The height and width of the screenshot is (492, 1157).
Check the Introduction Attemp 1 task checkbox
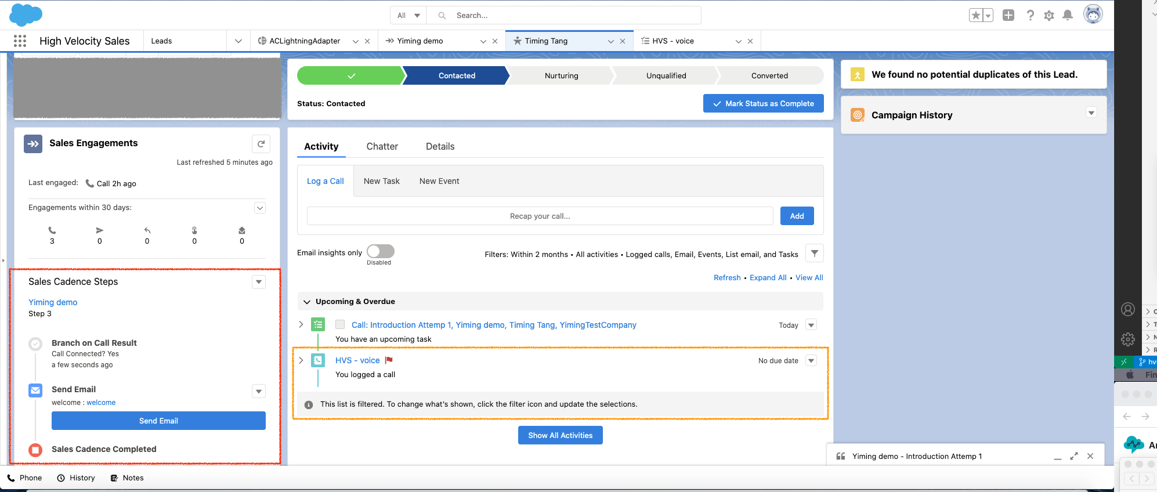[x=340, y=324]
